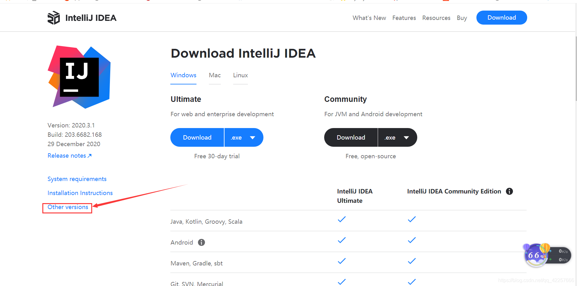577x286 pixels.
Task: Click the IntelliJ IDEA header logo icon
Action: click(x=54, y=18)
